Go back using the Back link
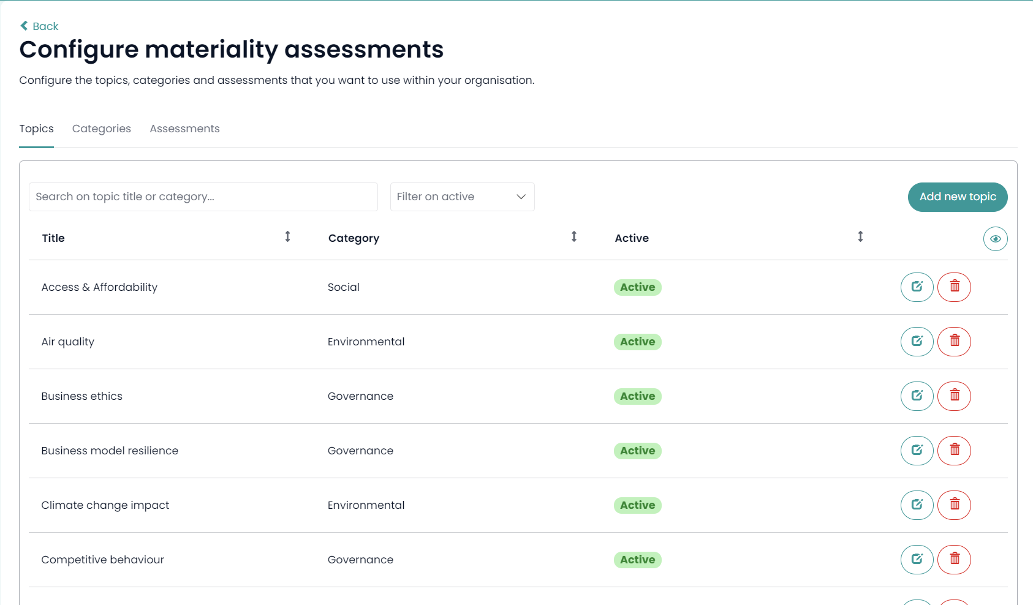Screen dimensions: 1033x605 pos(39,26)
